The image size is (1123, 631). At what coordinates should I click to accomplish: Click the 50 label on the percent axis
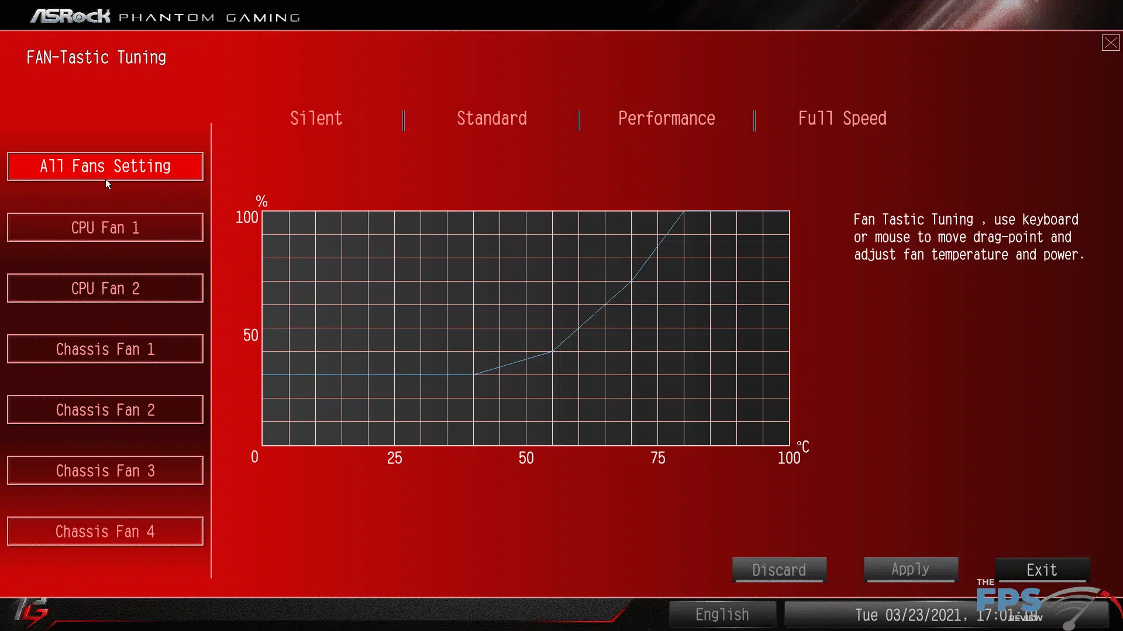click(250, 335)
